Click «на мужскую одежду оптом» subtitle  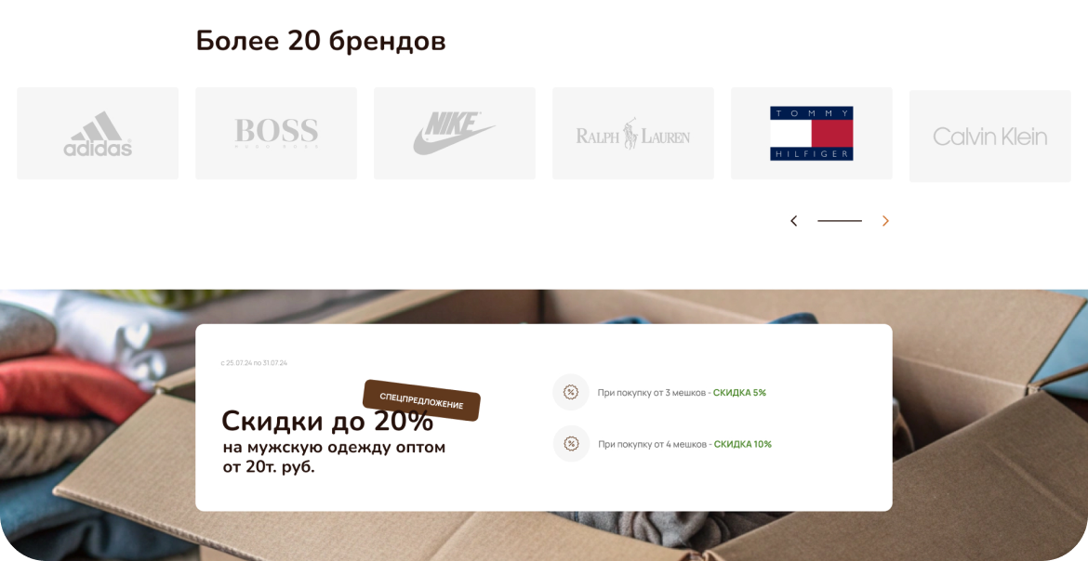[334, 448]
